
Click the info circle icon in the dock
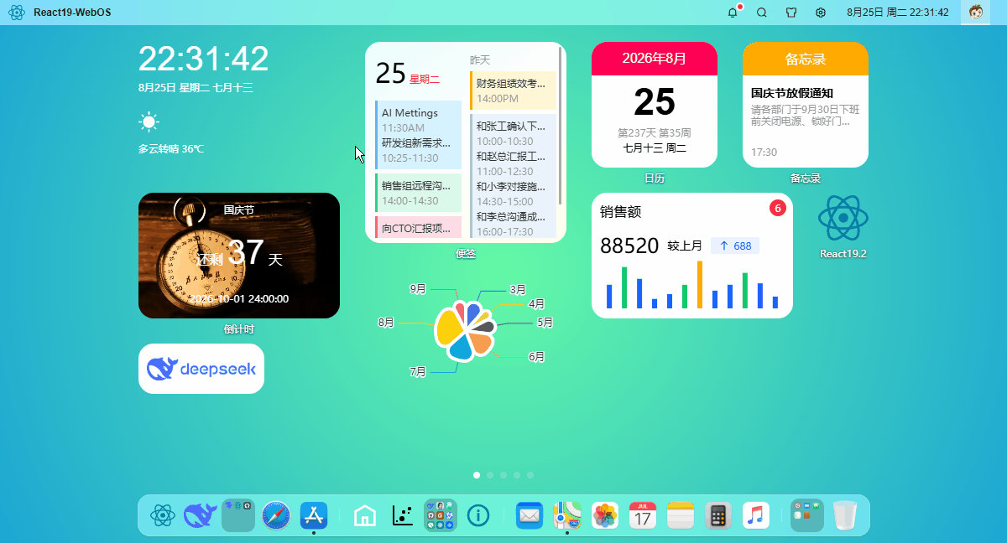pos(478,515)
